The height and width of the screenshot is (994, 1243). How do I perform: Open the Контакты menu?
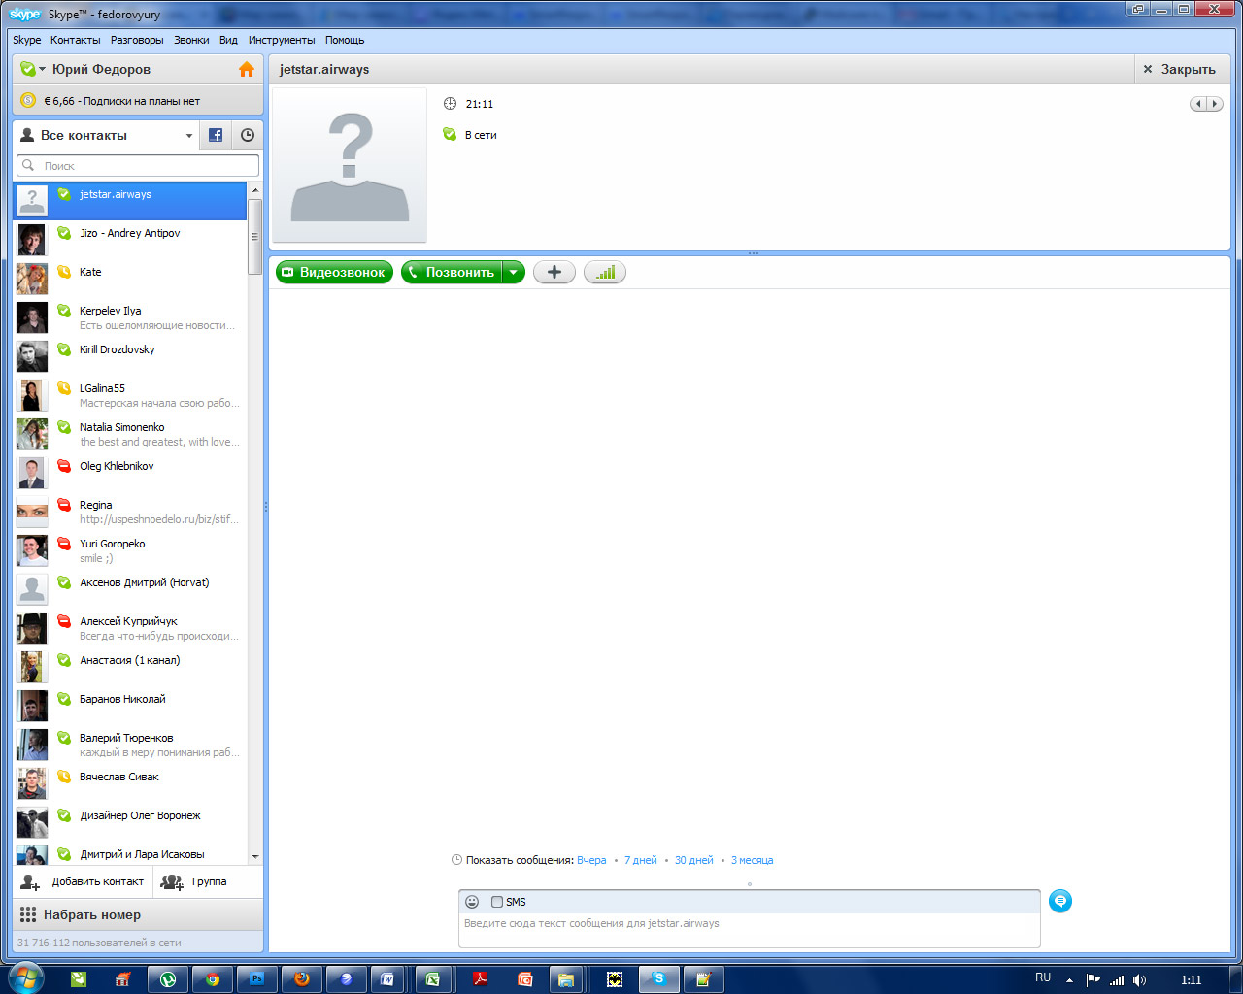coord(76,40)
